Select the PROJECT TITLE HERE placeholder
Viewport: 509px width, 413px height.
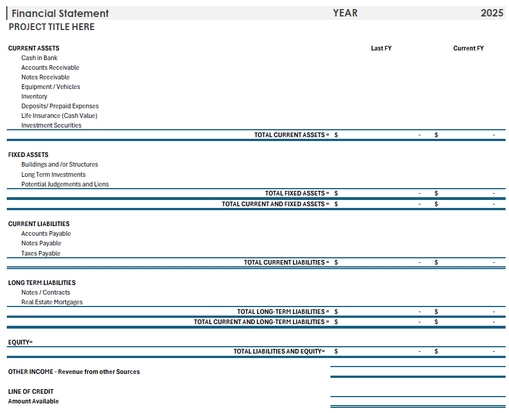[52, 27]
